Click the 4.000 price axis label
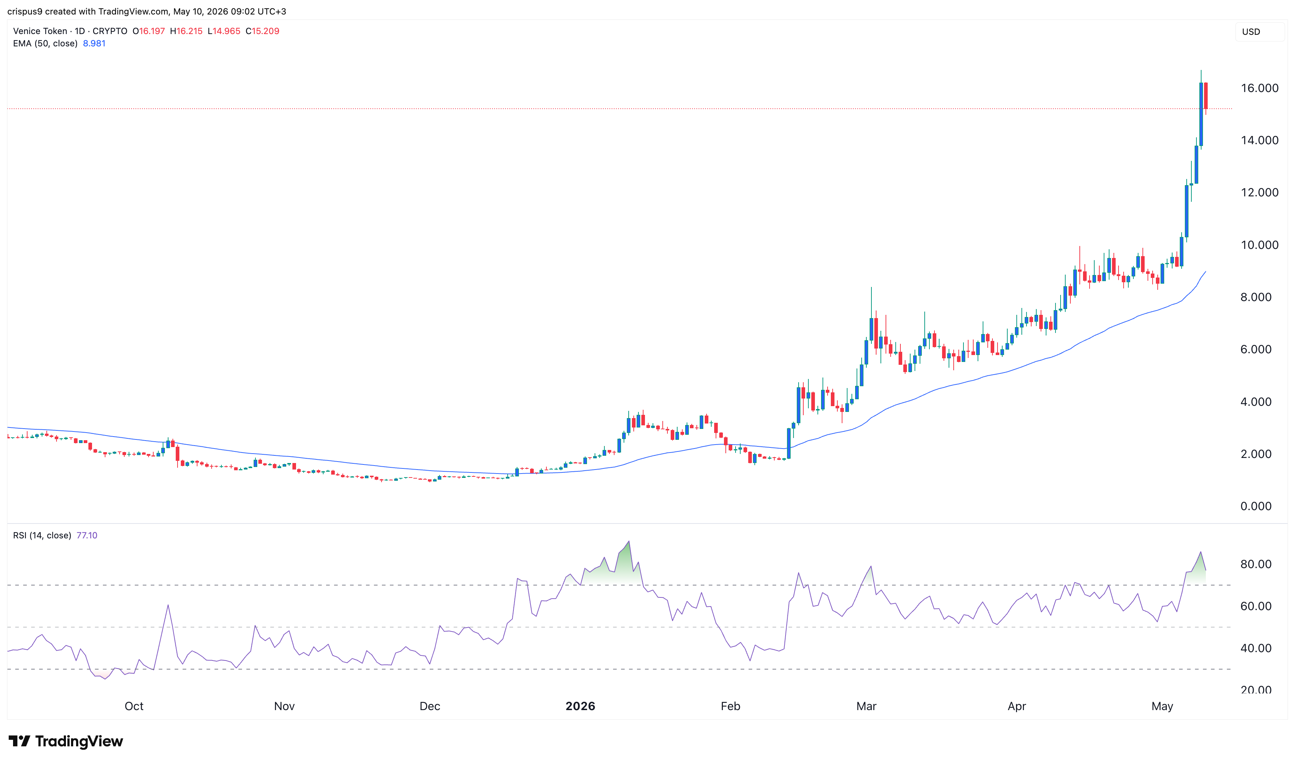Image resolution: width=1295 pixels, height=763 pixels. click(x=1256, y=401)
